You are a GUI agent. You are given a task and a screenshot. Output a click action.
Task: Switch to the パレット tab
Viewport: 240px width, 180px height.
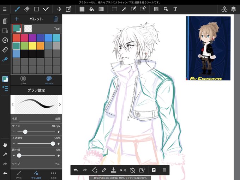tap(49, 80)
